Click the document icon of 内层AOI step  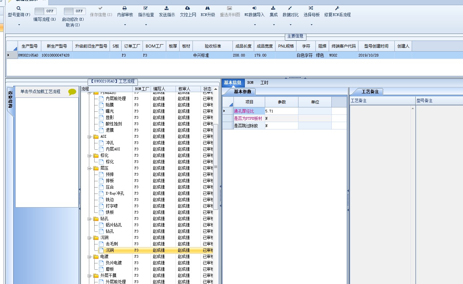pyautogui.click(x=101, y=149)
